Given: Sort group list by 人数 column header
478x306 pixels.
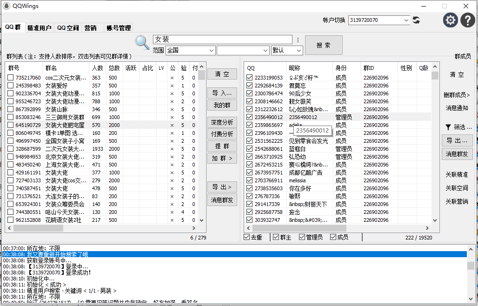Looking at the screenshot, I should click(x=97, y=68).
